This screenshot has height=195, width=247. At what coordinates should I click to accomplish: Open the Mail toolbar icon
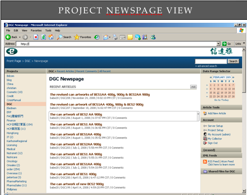(106, 37)
